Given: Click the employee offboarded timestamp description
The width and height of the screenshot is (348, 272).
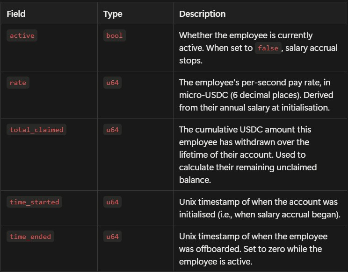Looking at the screenshot, I should (253, 236).
